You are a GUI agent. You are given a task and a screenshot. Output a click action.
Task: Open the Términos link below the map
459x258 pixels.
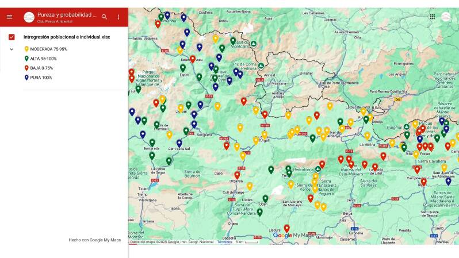224,242
